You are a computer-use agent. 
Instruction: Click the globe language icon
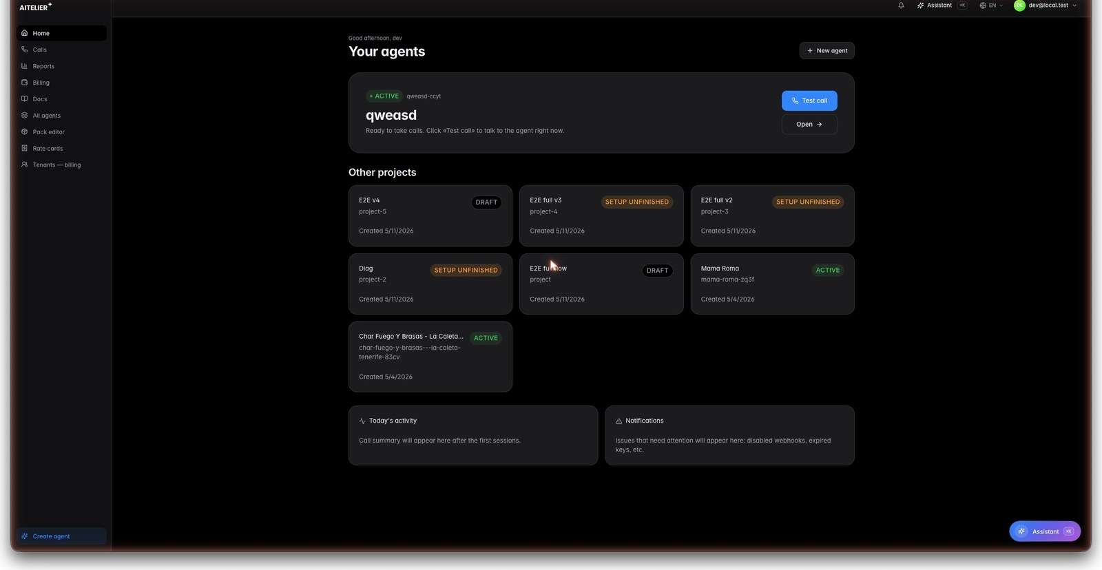pos(983,6)
